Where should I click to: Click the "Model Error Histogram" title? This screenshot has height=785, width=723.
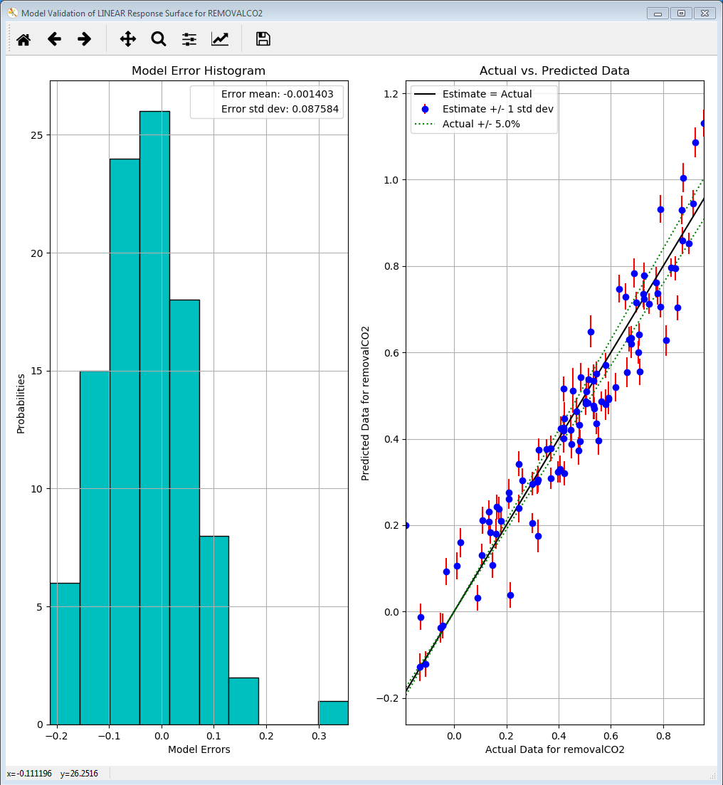(x=199, y=70)
